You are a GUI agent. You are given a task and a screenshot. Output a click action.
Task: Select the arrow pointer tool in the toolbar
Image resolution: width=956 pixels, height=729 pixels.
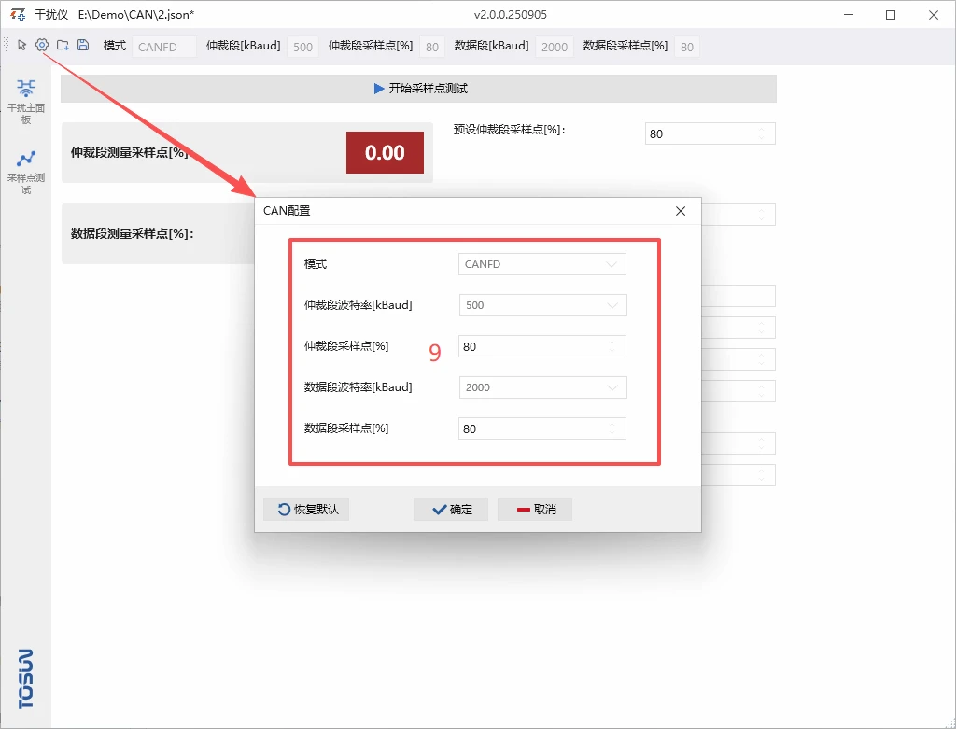tap(21, 45)
